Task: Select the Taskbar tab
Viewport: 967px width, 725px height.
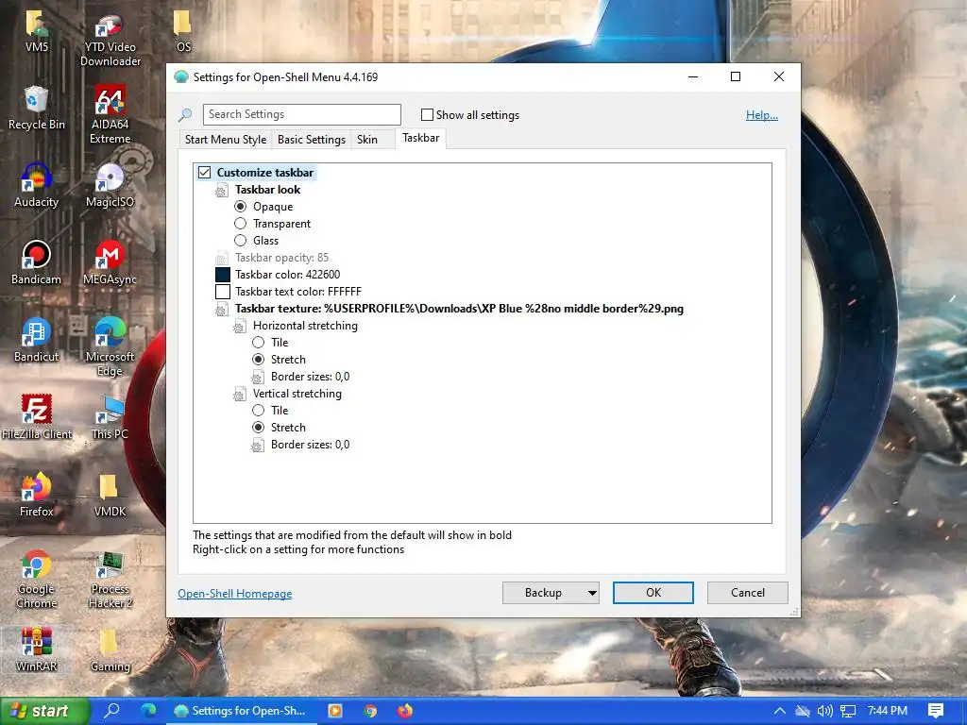Action: pyautogui.click(x=421, y=138)
